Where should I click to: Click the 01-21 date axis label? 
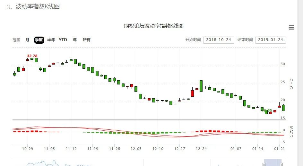click(280, 149)
